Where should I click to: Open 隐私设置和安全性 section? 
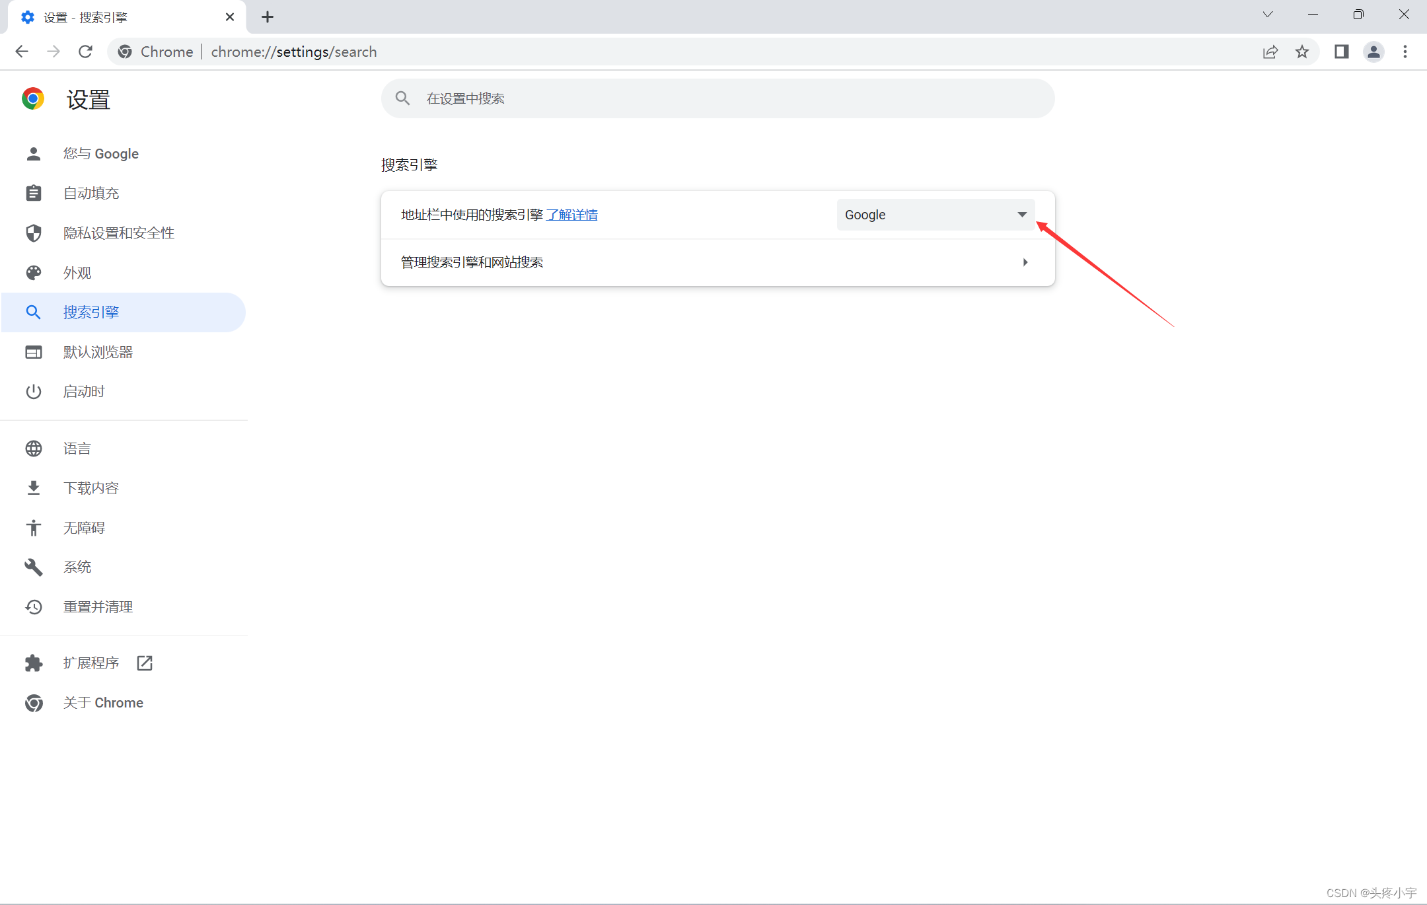[124, 233]
